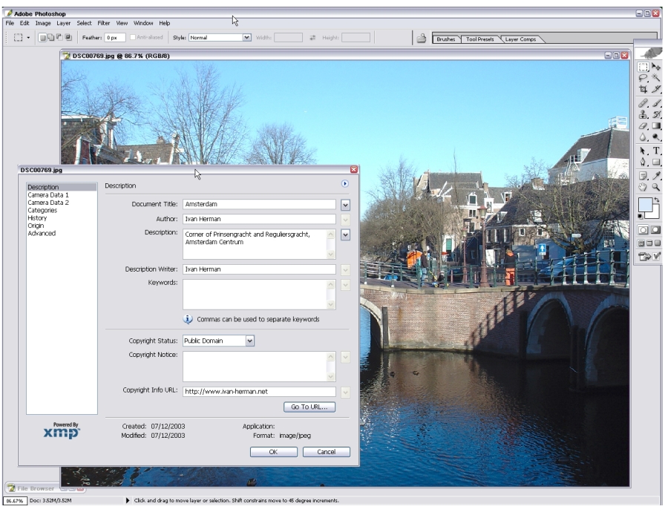Enable Quick Mask mode in the toolbox
The width and height of the screenshot is (665, 512).
coord(656,231)
